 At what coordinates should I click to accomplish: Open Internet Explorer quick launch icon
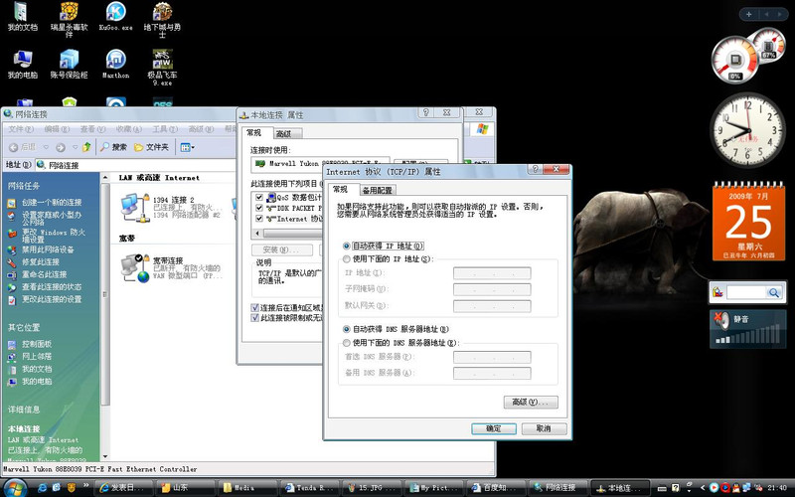click(x=43, y=487)
